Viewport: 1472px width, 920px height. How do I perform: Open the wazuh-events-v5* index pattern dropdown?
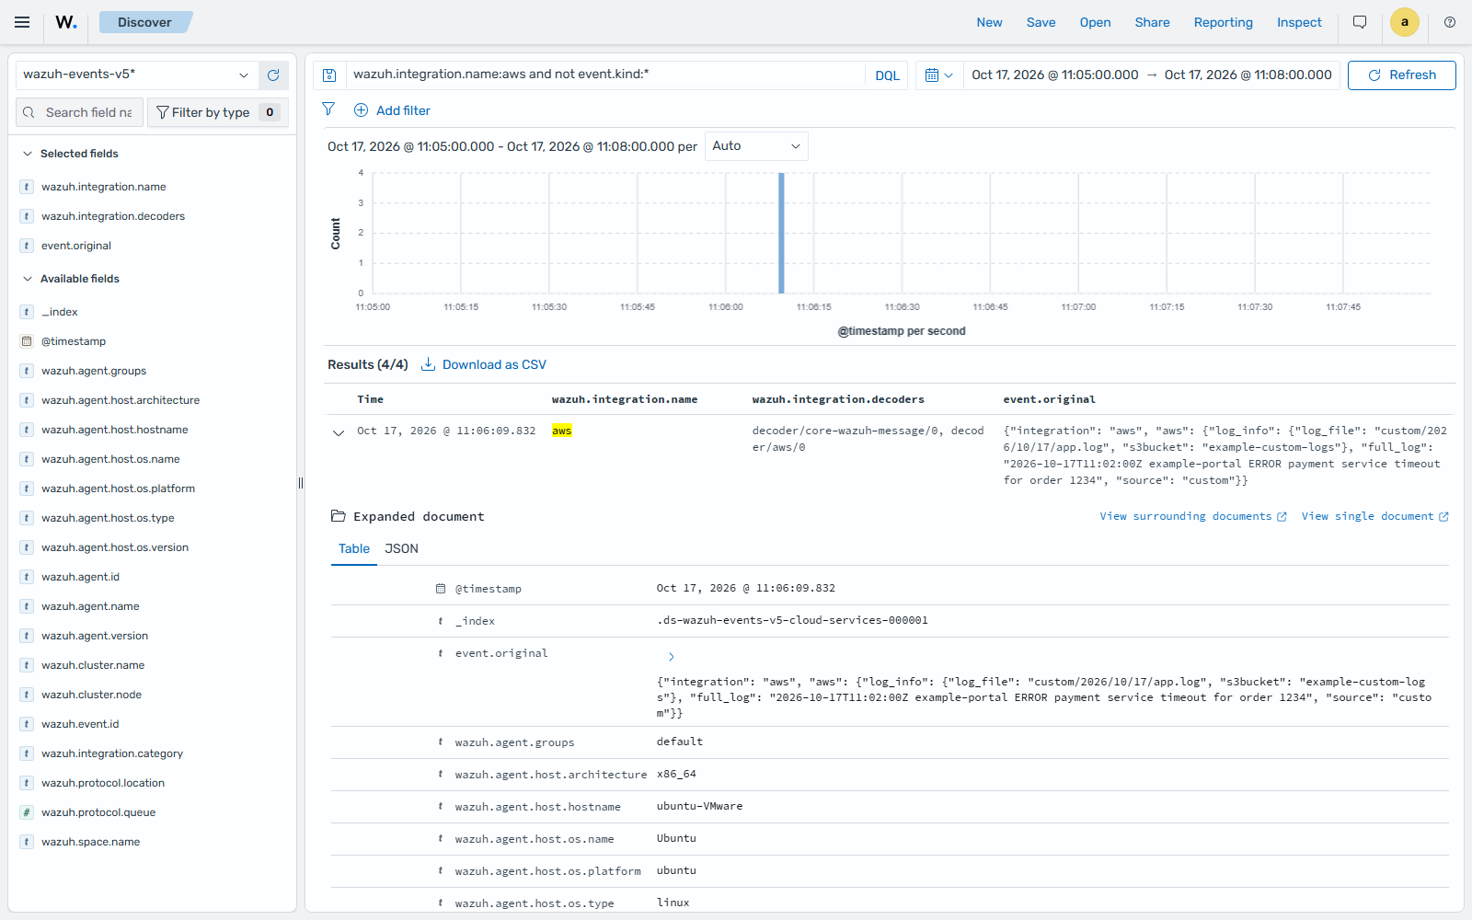135,75
